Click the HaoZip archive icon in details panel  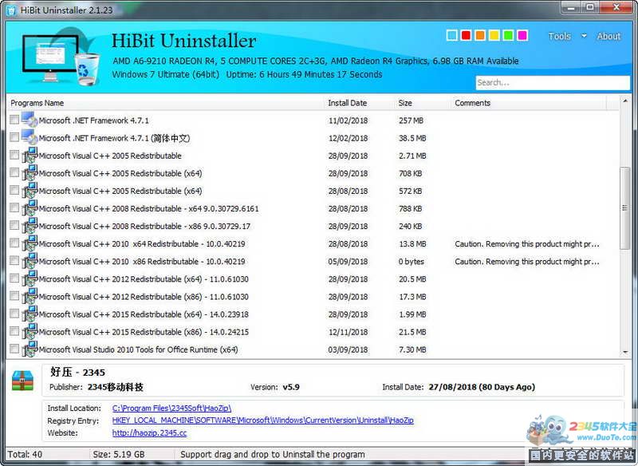(23, 380)
